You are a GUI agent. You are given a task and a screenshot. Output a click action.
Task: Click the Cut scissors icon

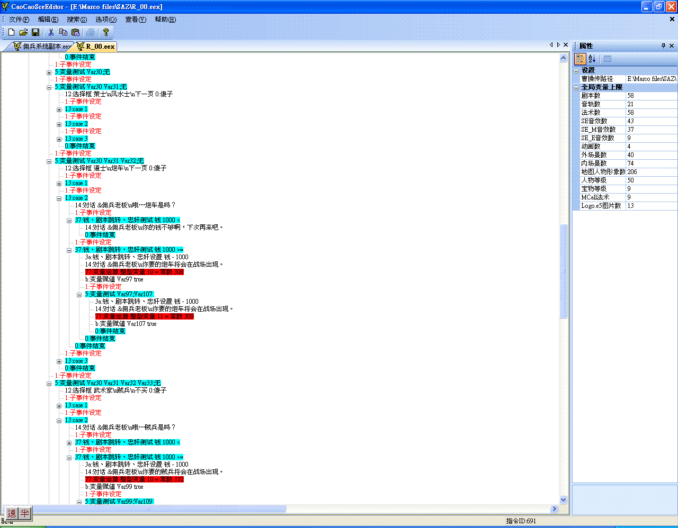51,32
